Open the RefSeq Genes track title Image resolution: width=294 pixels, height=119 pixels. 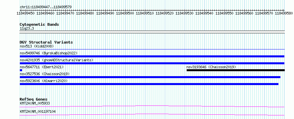[34, 99]
